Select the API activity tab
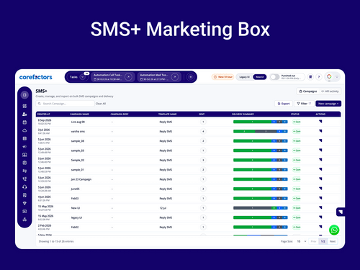Screen dimensions: 360x270 [x=330, y=91]
